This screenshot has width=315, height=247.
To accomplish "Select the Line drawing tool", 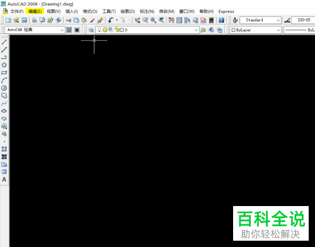I will pyautogui.click(x=4, y=42).
